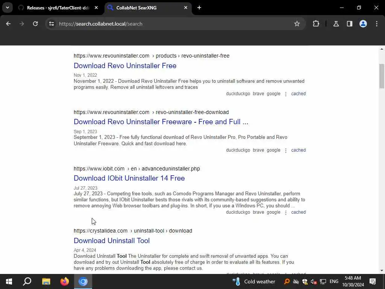Click the network tray icon
Image resolution: width=385 pixels, height=289 pixels.
[x=323, y=281]
